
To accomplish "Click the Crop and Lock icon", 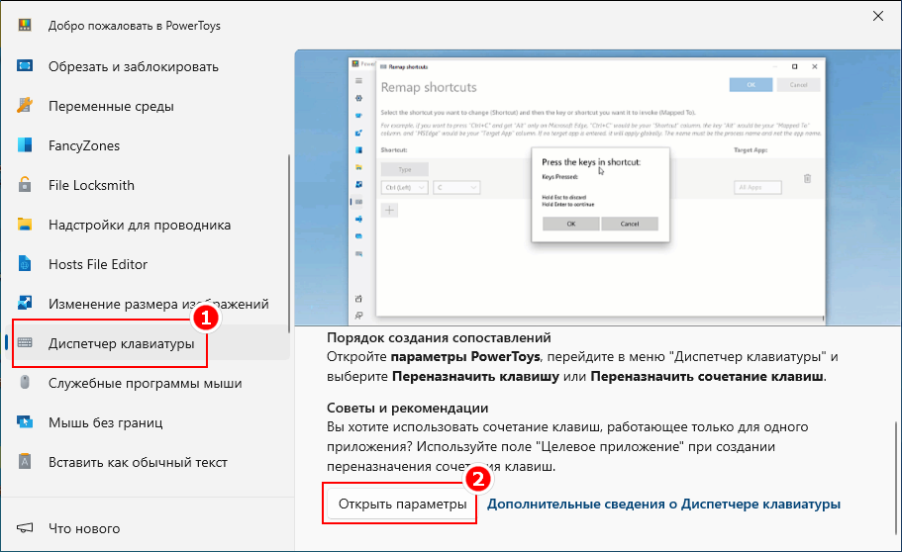I will click(x=24, y=65).
